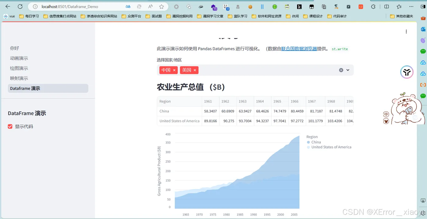Click the United States of America legend dot

coord(308,147)
